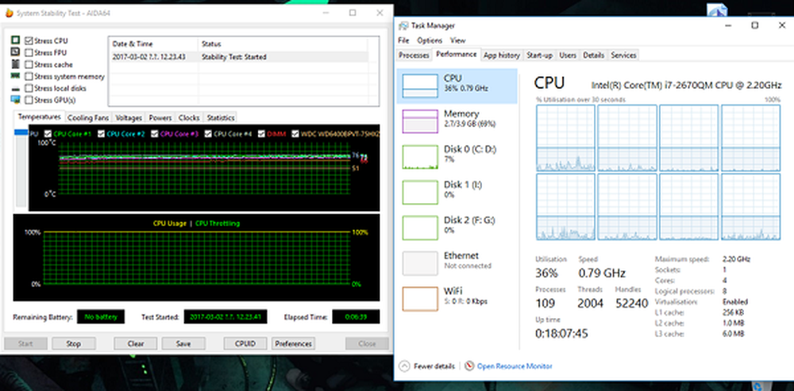Viewport: 794px width, 391px height.
Task: Click the 'No battery' remaining battery field
Action: click(x=101, y=317)
